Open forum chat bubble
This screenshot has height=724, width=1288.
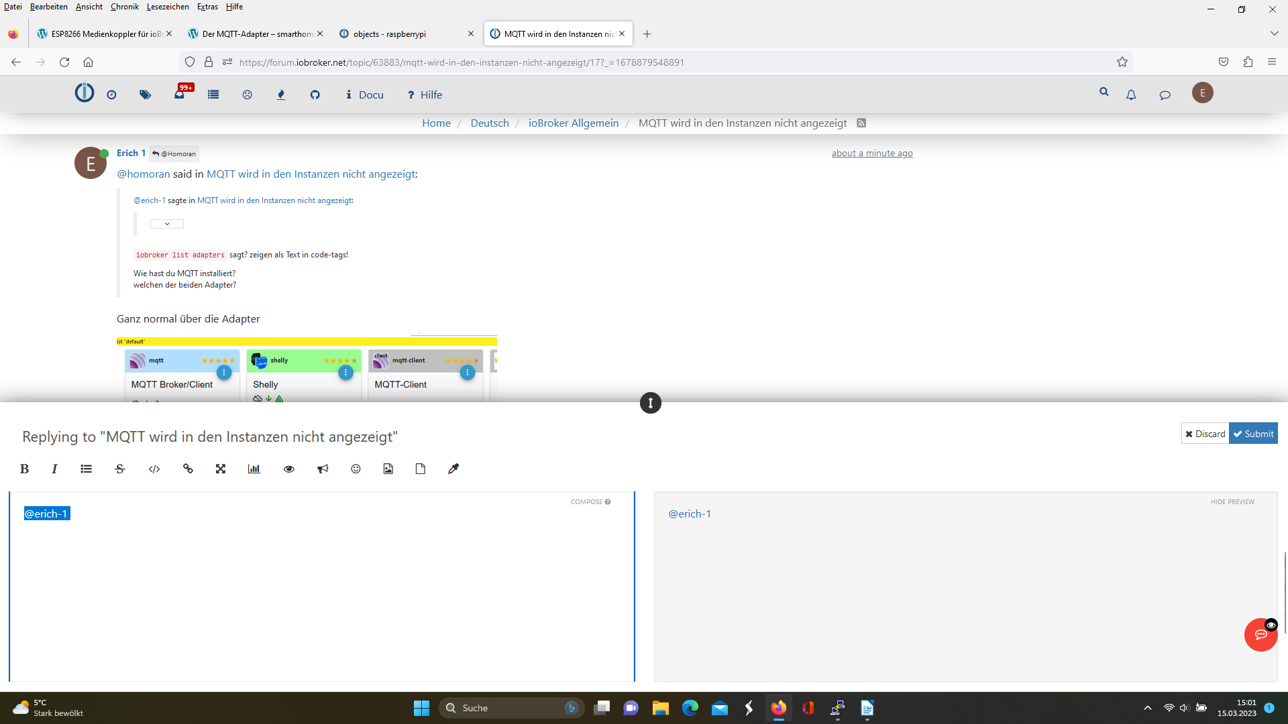(1165, 95)
